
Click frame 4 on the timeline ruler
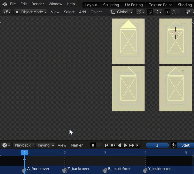[145, 153]
